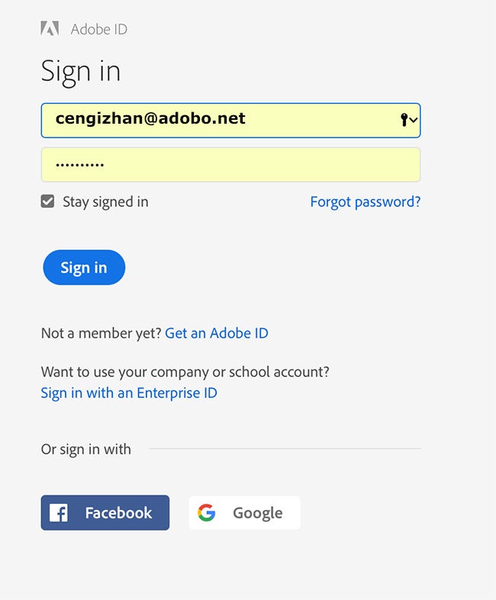This screenshot has height=600, width=496.
Task: Click the Google button label text
Action: [x=257, y=513]
